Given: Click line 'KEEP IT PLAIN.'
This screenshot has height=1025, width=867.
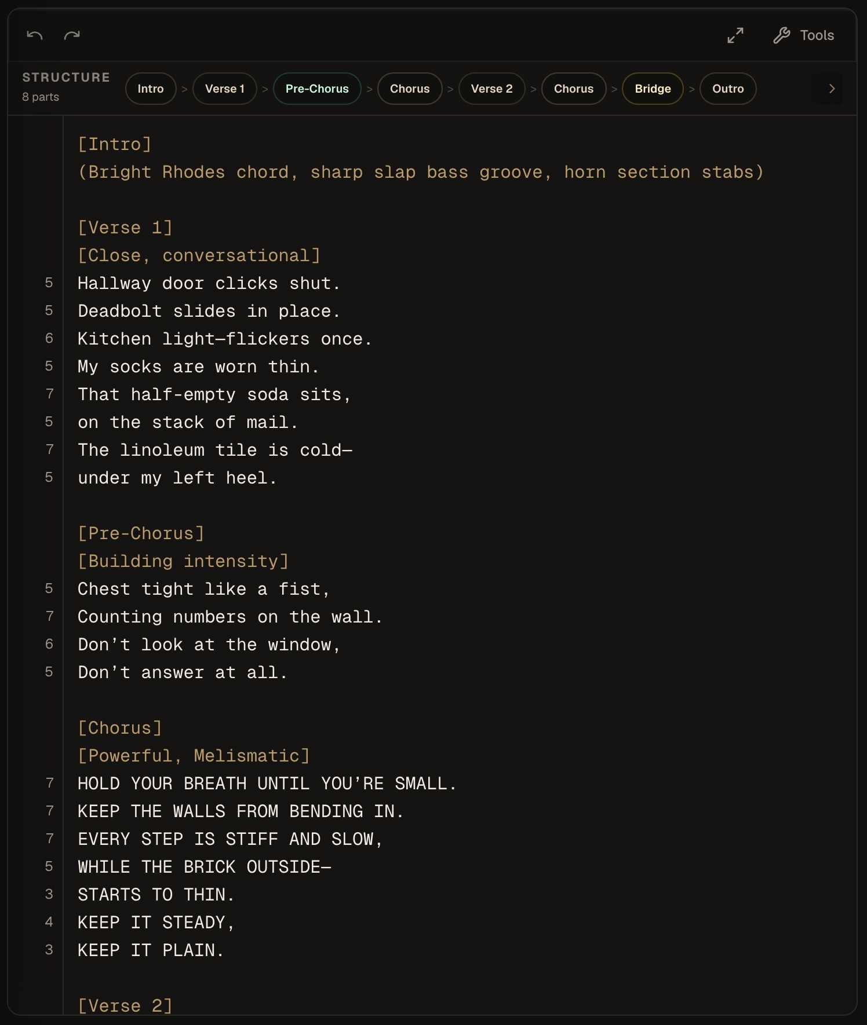Looking at the screenshot, I should tap(151, 950).
